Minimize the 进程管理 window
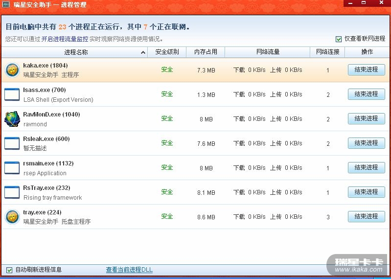Screen dimensions: 391x279 (x=350, y=3)
